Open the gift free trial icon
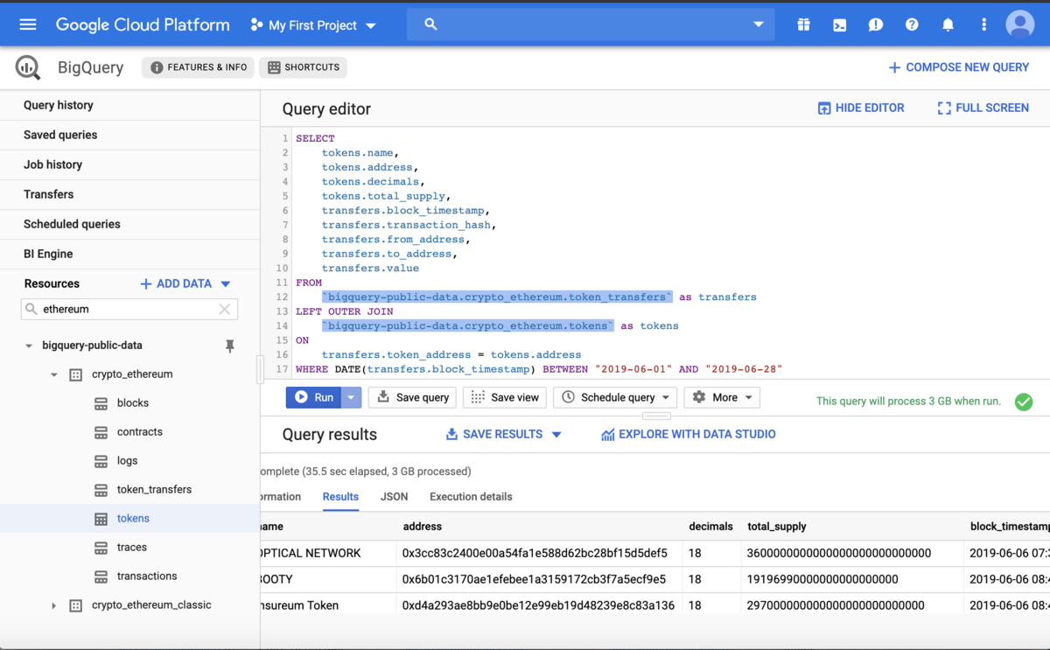Screen dimensions: 1050x650 803,24
